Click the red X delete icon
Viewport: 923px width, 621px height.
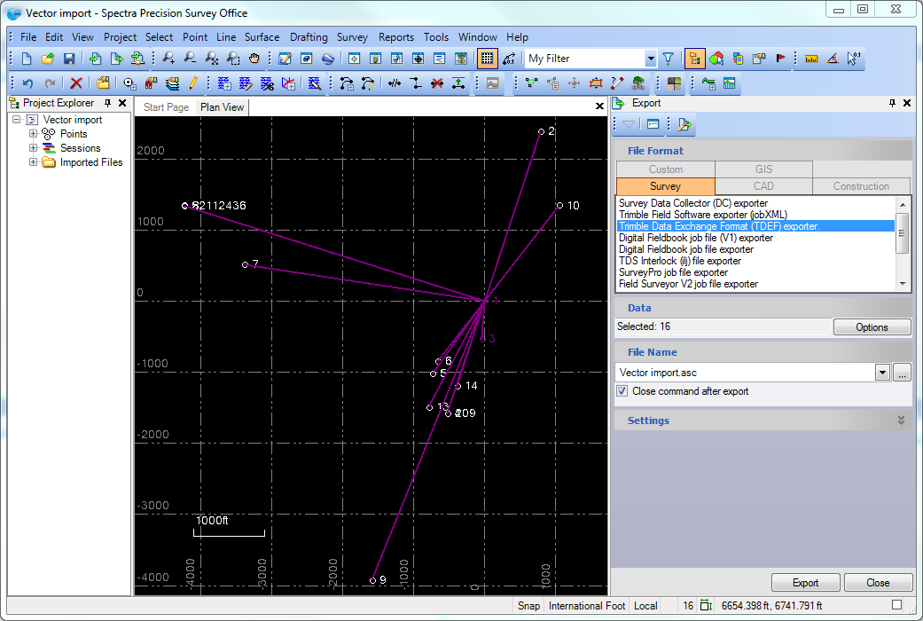click(x=76, y=83)
